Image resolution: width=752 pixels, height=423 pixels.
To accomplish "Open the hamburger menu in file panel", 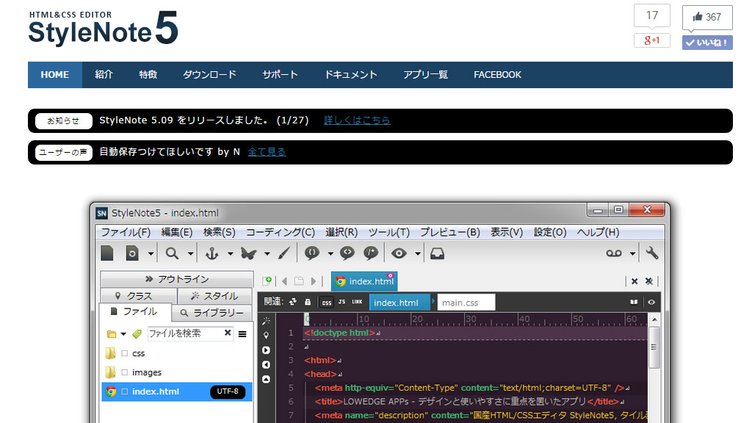I will point(242,334).
